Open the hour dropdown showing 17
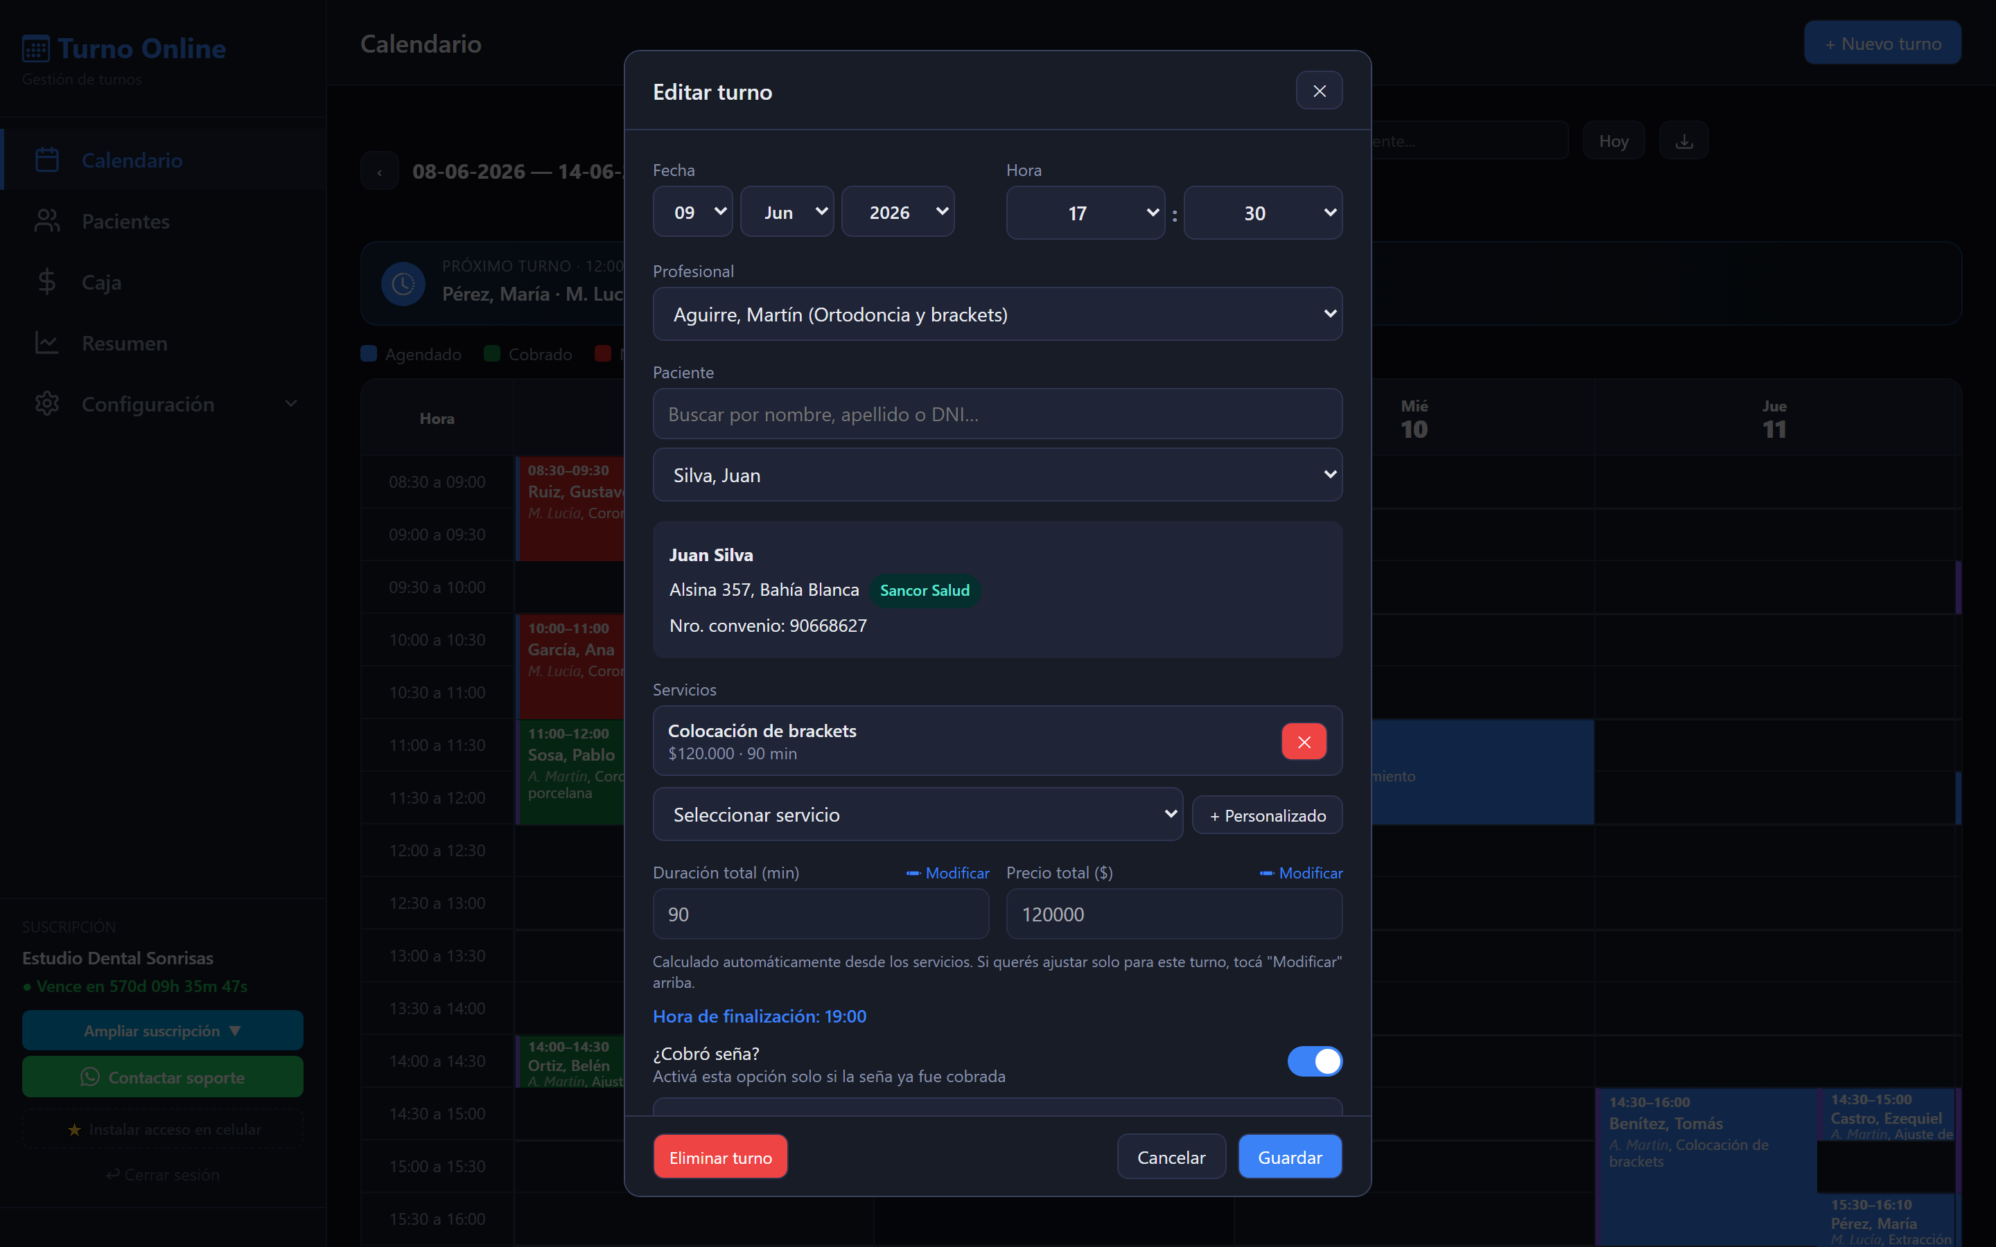This screenshot has height=1247, width=1996. [1085, 213]
